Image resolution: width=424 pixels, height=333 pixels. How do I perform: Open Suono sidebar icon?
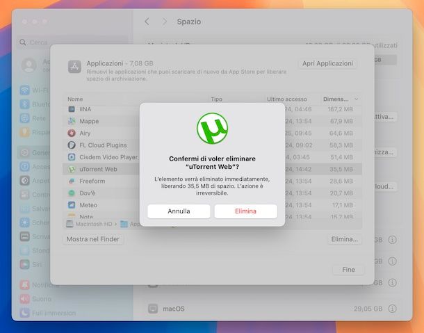(24, 299)
